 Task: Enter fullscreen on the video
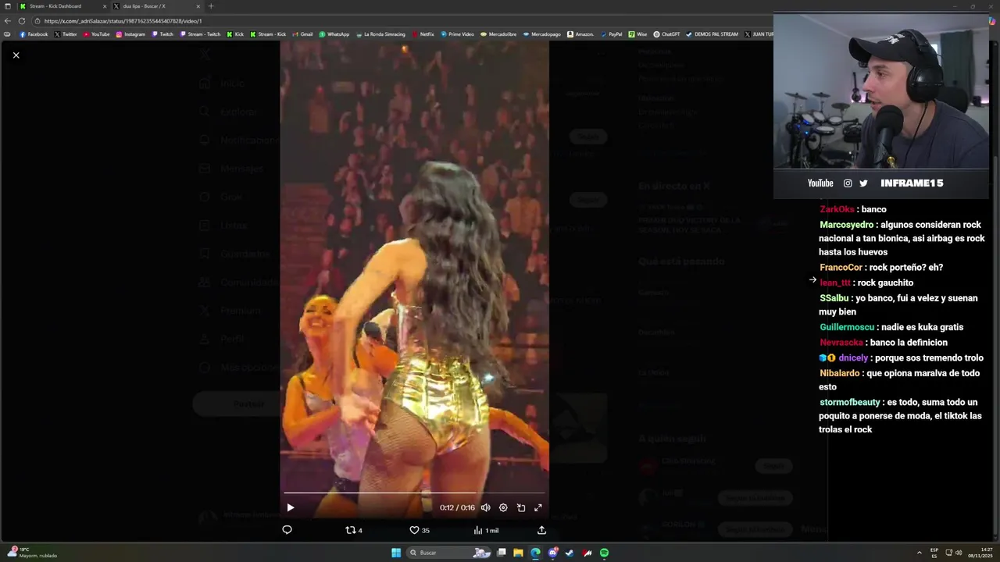538,507
